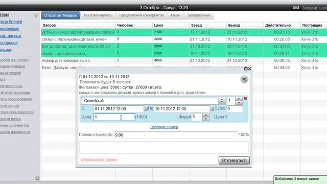
Task: Open the calendar picker next to the По date
Action: pos(212,109)
